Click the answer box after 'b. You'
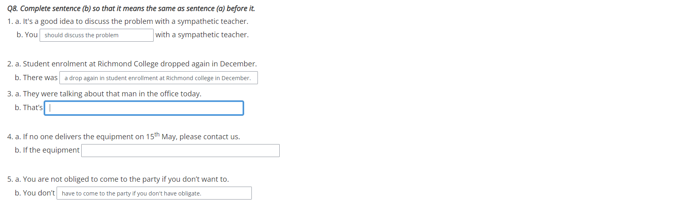This screenshot has width=673, height=204. coord(97,35)
